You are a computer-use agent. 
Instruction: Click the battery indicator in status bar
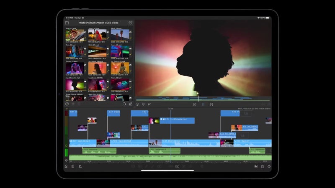[x=267, y=18]
